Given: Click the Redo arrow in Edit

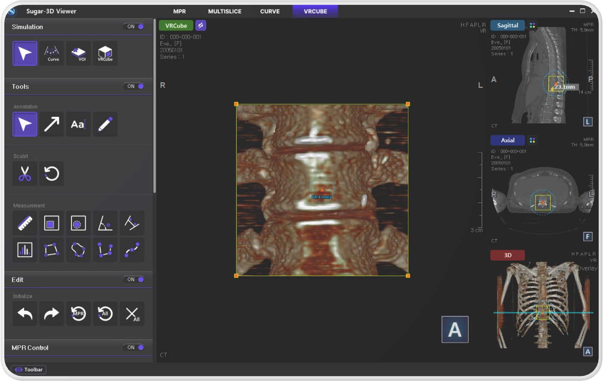Looking at the screenshot, I should tap(52, 314).
